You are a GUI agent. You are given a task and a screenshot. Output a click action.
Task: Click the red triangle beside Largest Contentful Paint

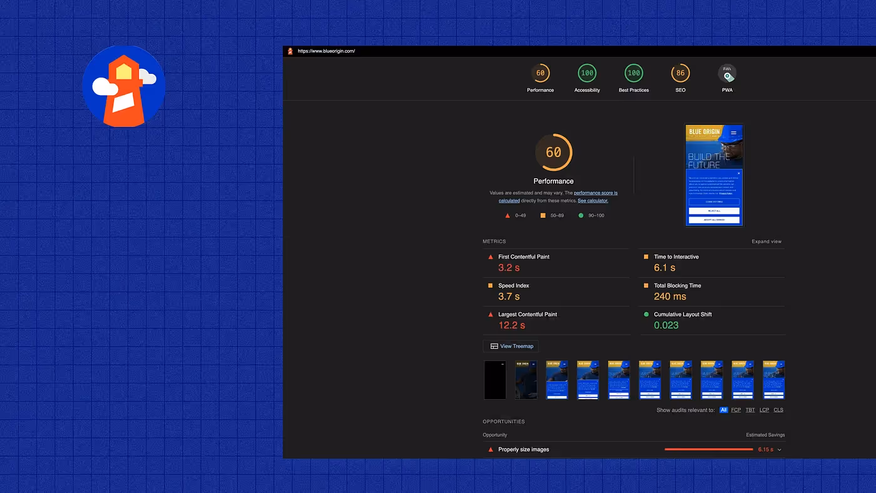click(x=491, y=315)
